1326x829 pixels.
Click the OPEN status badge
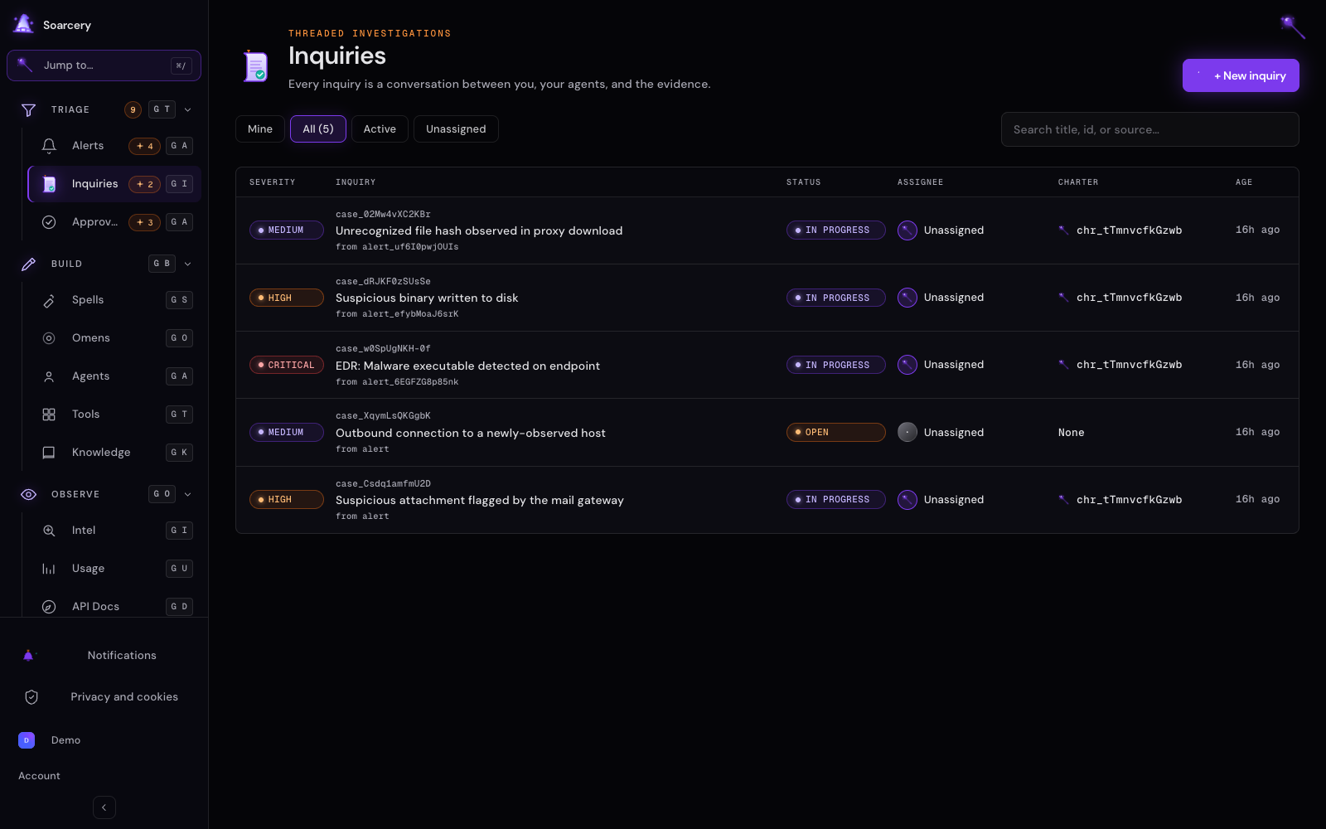(x=835, y=433)
